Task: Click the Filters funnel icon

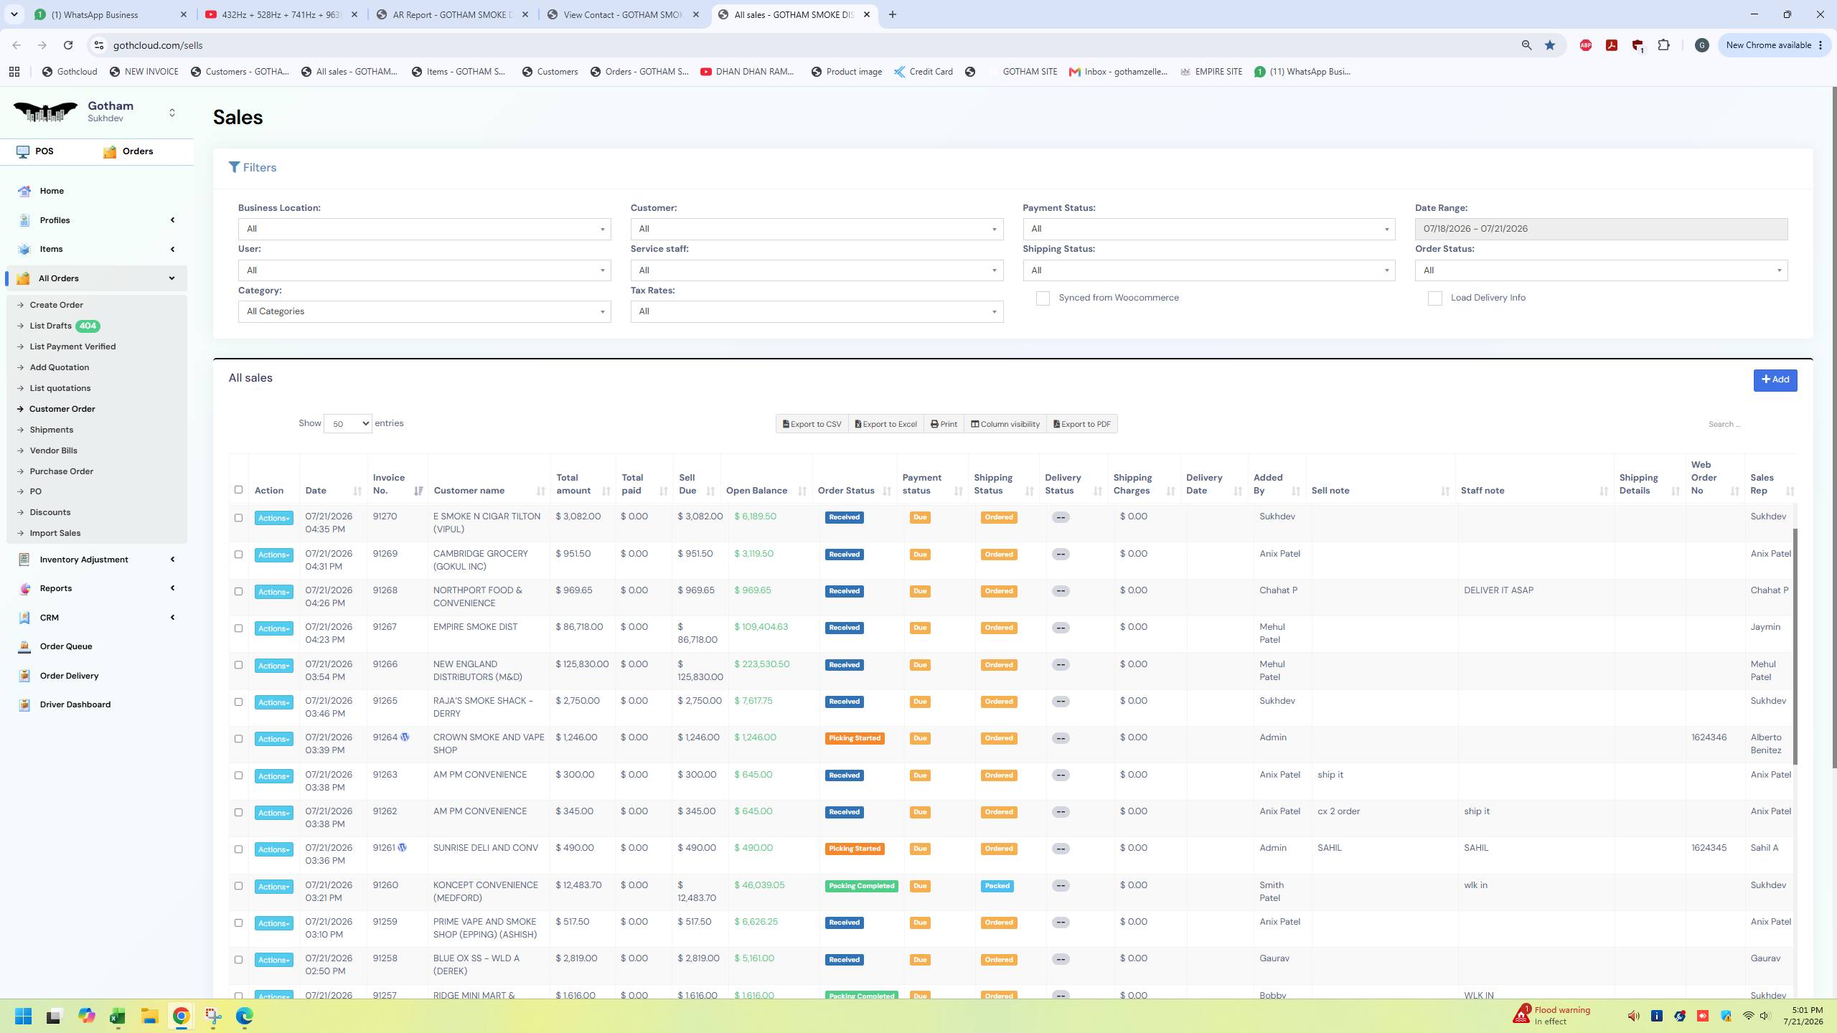Action: coord(234,167)
